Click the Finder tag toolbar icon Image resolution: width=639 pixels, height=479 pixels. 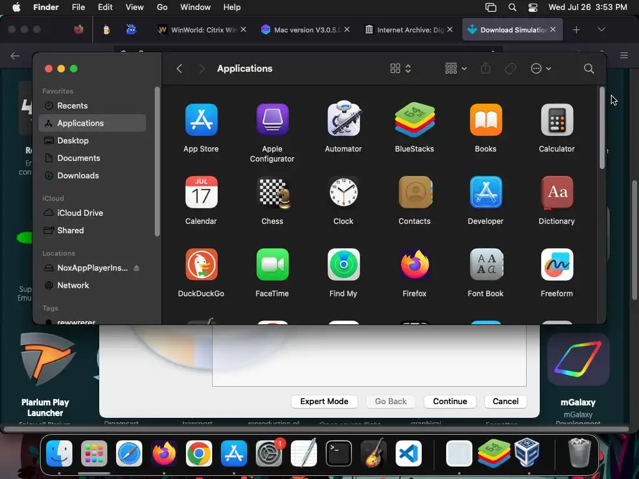click(510, 69)
